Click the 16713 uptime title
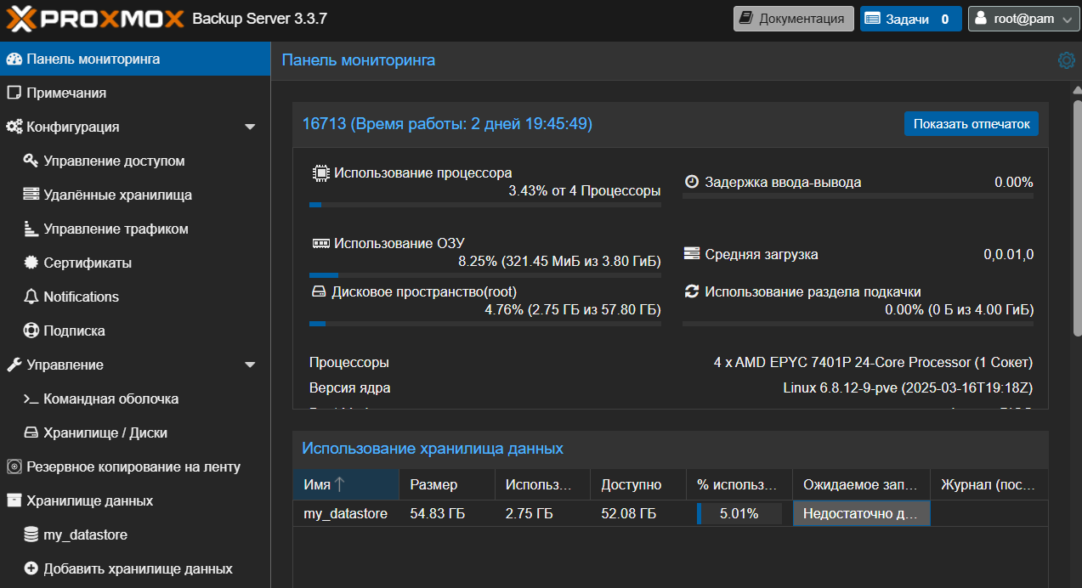The height and width of the screenshot is (588, 1082). coord(447,124)
